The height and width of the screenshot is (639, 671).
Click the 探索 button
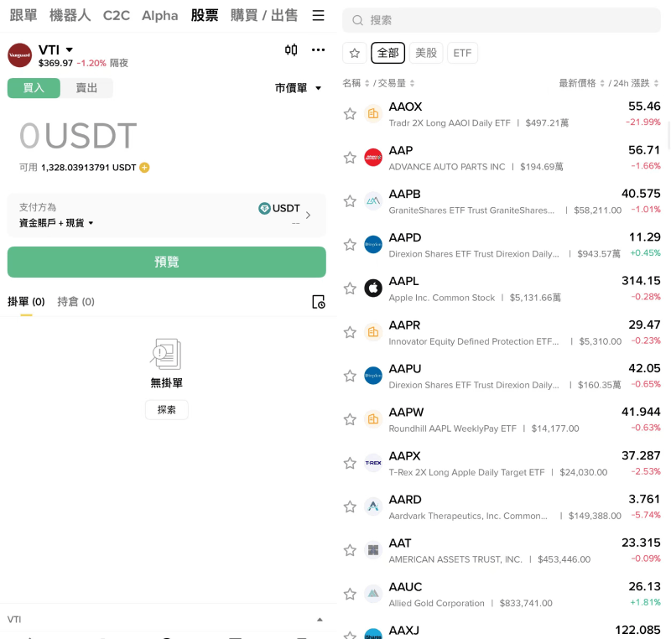tap(166, 410)
